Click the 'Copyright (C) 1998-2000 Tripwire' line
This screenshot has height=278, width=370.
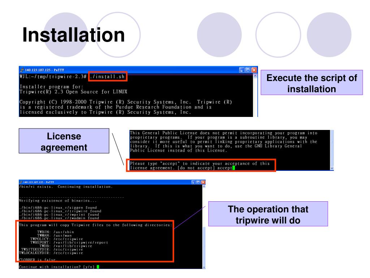point(126,102)
